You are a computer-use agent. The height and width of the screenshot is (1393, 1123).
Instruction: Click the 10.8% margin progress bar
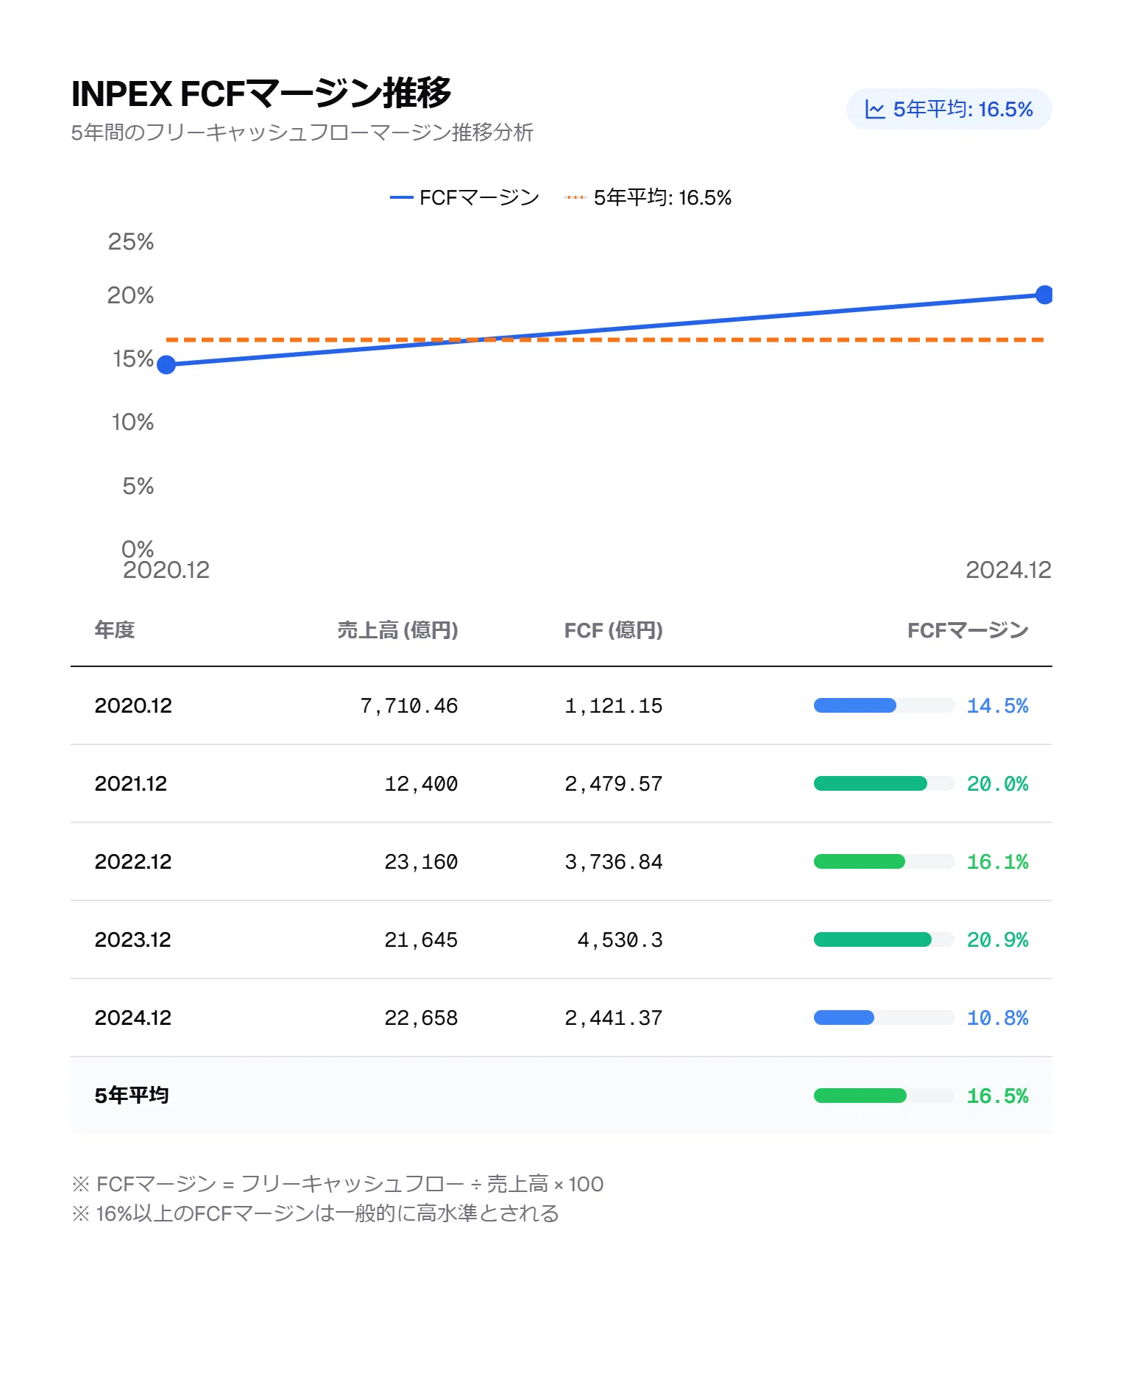884,1018
